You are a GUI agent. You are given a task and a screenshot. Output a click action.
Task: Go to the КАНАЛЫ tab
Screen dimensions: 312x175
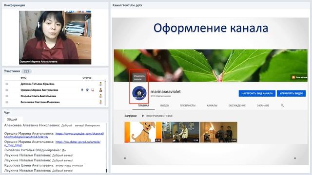click(x=212, y=105)
